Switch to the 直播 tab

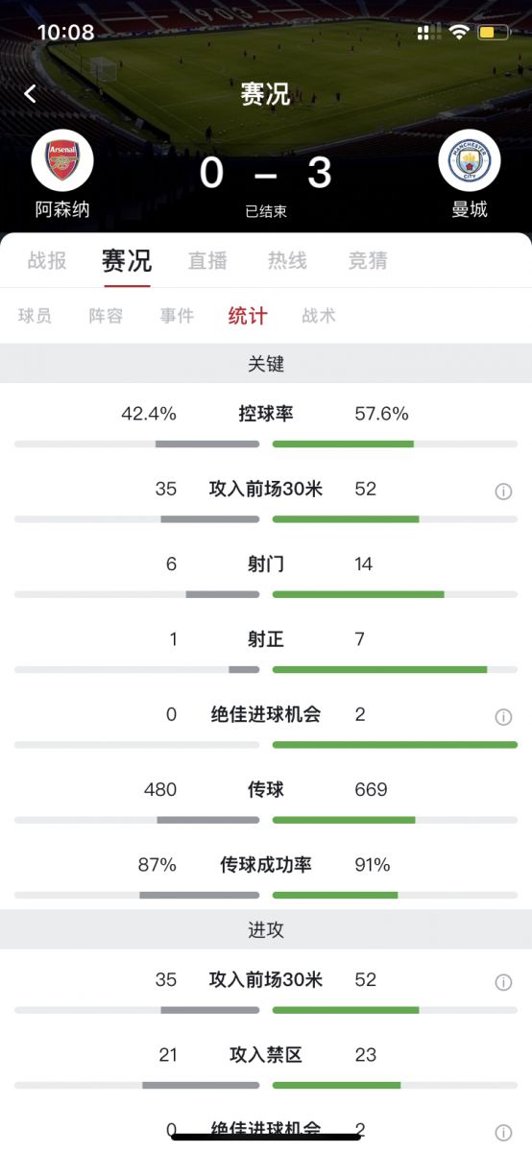(x=207, y=261)
